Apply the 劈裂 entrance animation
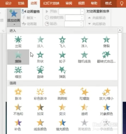This screenshot has width=126, height=134. [x=106, y=42]
